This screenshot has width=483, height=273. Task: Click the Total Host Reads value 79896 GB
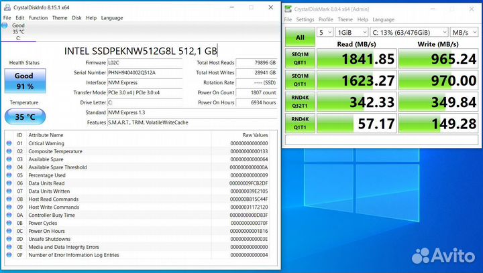coord(256,63)
